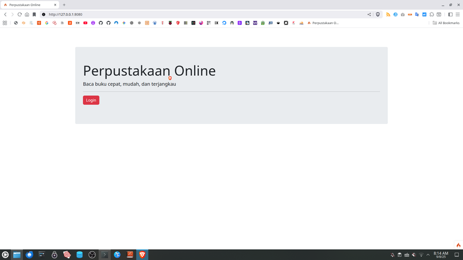Click the share icon in address bar
463x260 pixels.
(x=369, y=14)
